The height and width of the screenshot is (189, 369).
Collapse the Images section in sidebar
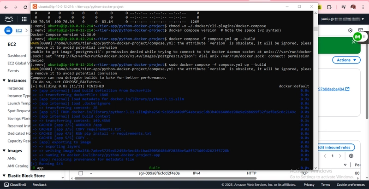pyautogui.click(x=4, y=150)
